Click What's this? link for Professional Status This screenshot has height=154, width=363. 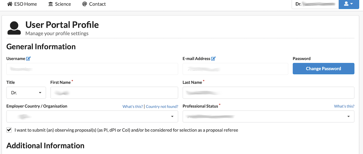point(344,106)
